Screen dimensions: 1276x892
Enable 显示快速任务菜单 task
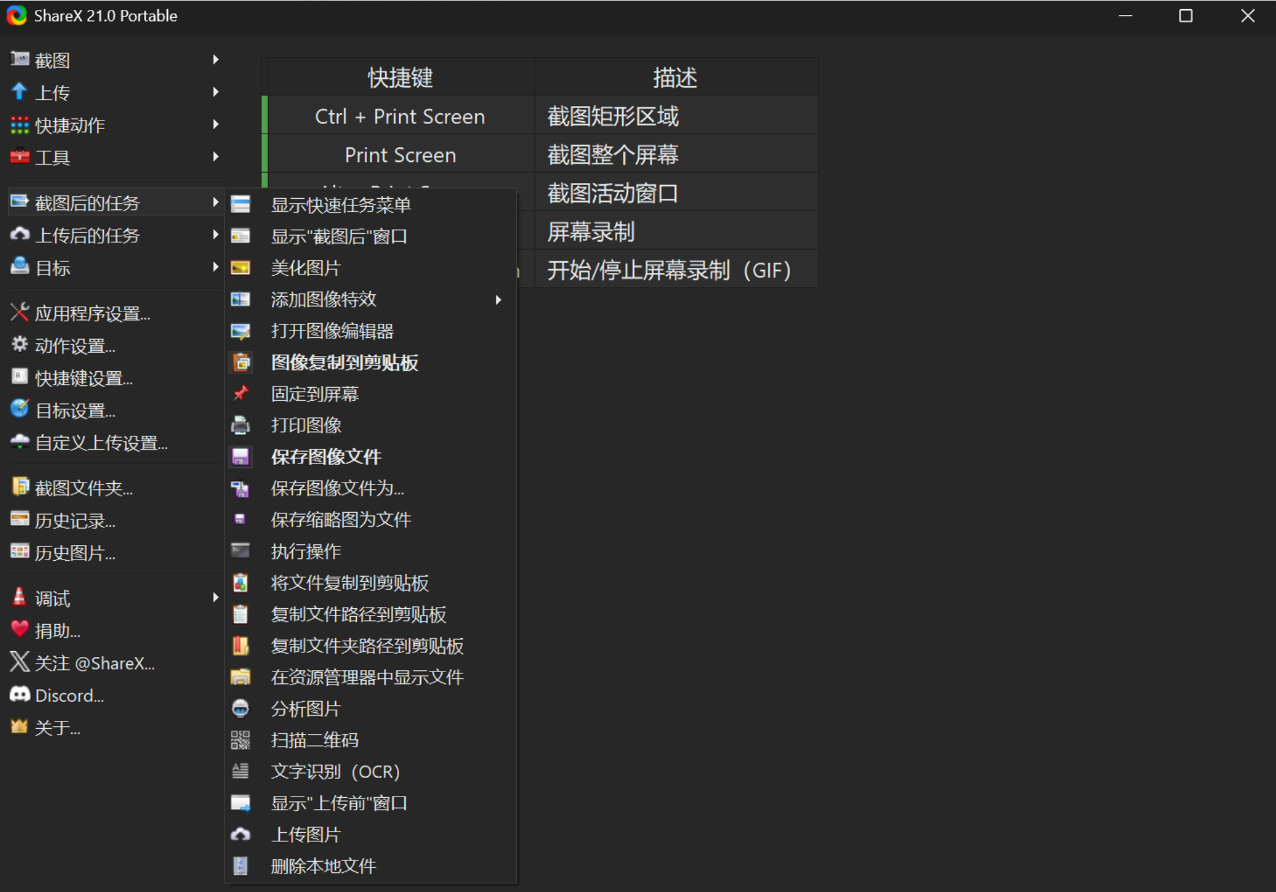(x=370, y=205)
